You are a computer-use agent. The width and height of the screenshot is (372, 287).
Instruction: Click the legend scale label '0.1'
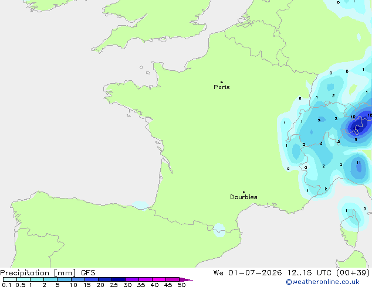pos(6,285)
